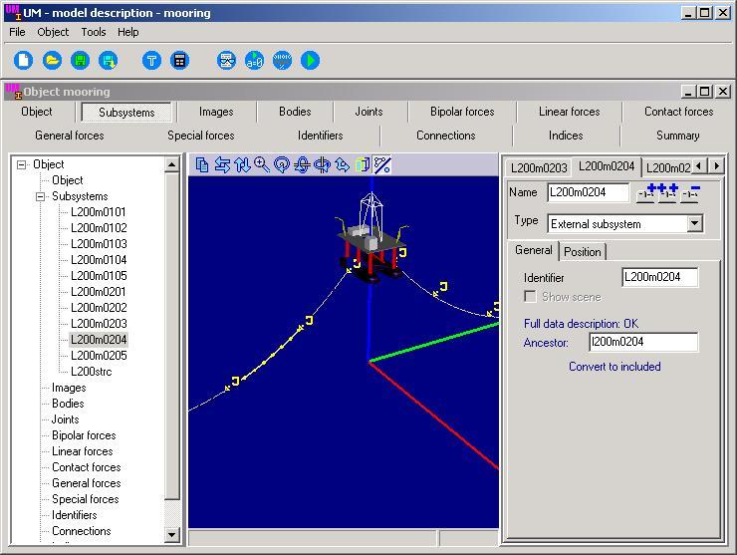Image resolution: width=737 pixels, height=555 pixels.
Task: Switch to the L200m0203 tab
Action: [x=539, y=168]
